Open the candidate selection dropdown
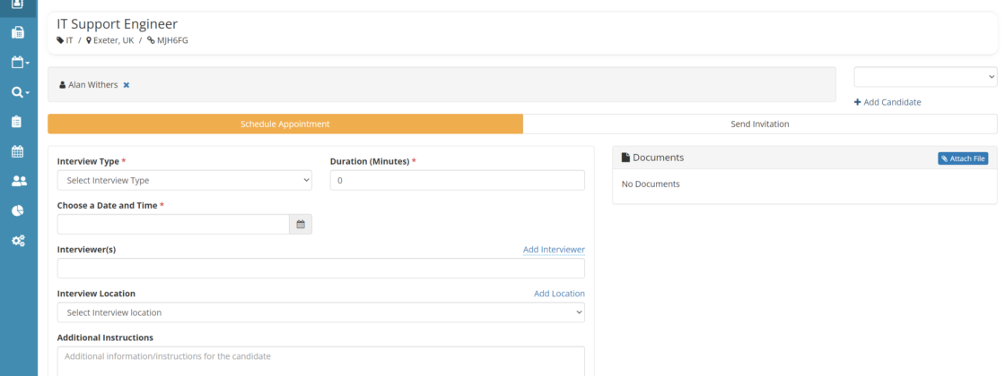The image size is (1005, 376). click(925, 77)
